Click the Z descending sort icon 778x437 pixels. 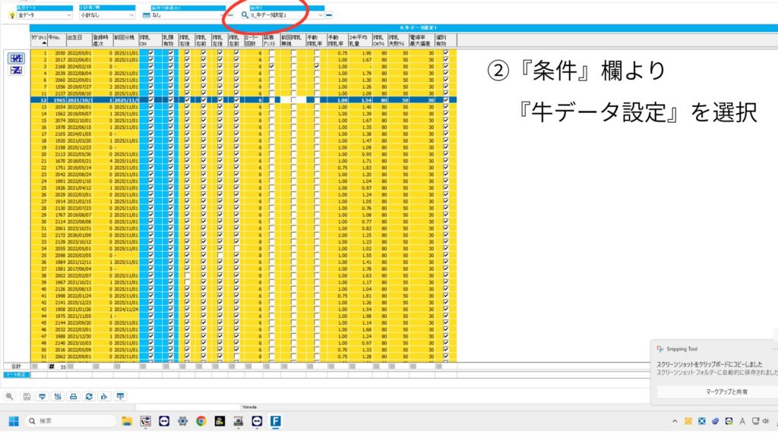click(x=14, y=71)
